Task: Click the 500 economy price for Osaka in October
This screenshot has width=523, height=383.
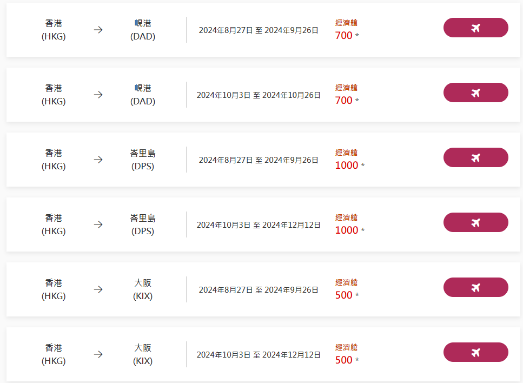Action: [x=344, y=360]
